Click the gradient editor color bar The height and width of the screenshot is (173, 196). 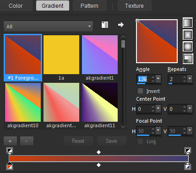click(98, 158)
